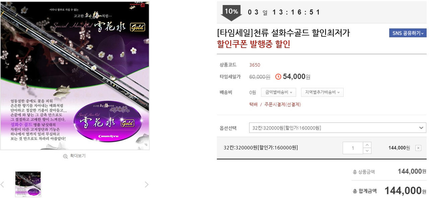This screenshot has height=203, width=429.
Task: Decrease quantity with the down arrow
Action: pos(367,151)
